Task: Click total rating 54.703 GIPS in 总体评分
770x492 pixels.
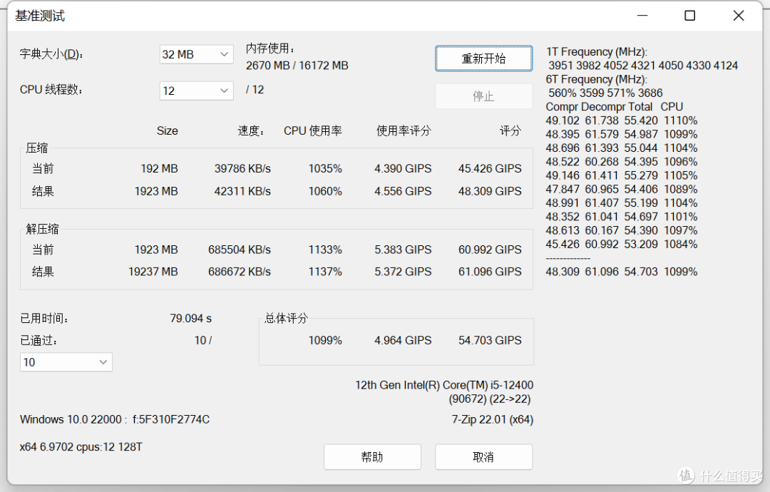Action: pos(490,341)
